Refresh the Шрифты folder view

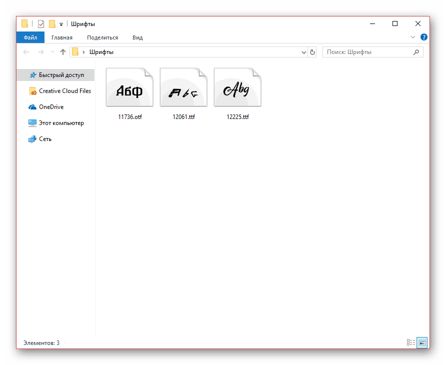click(313, 52)
